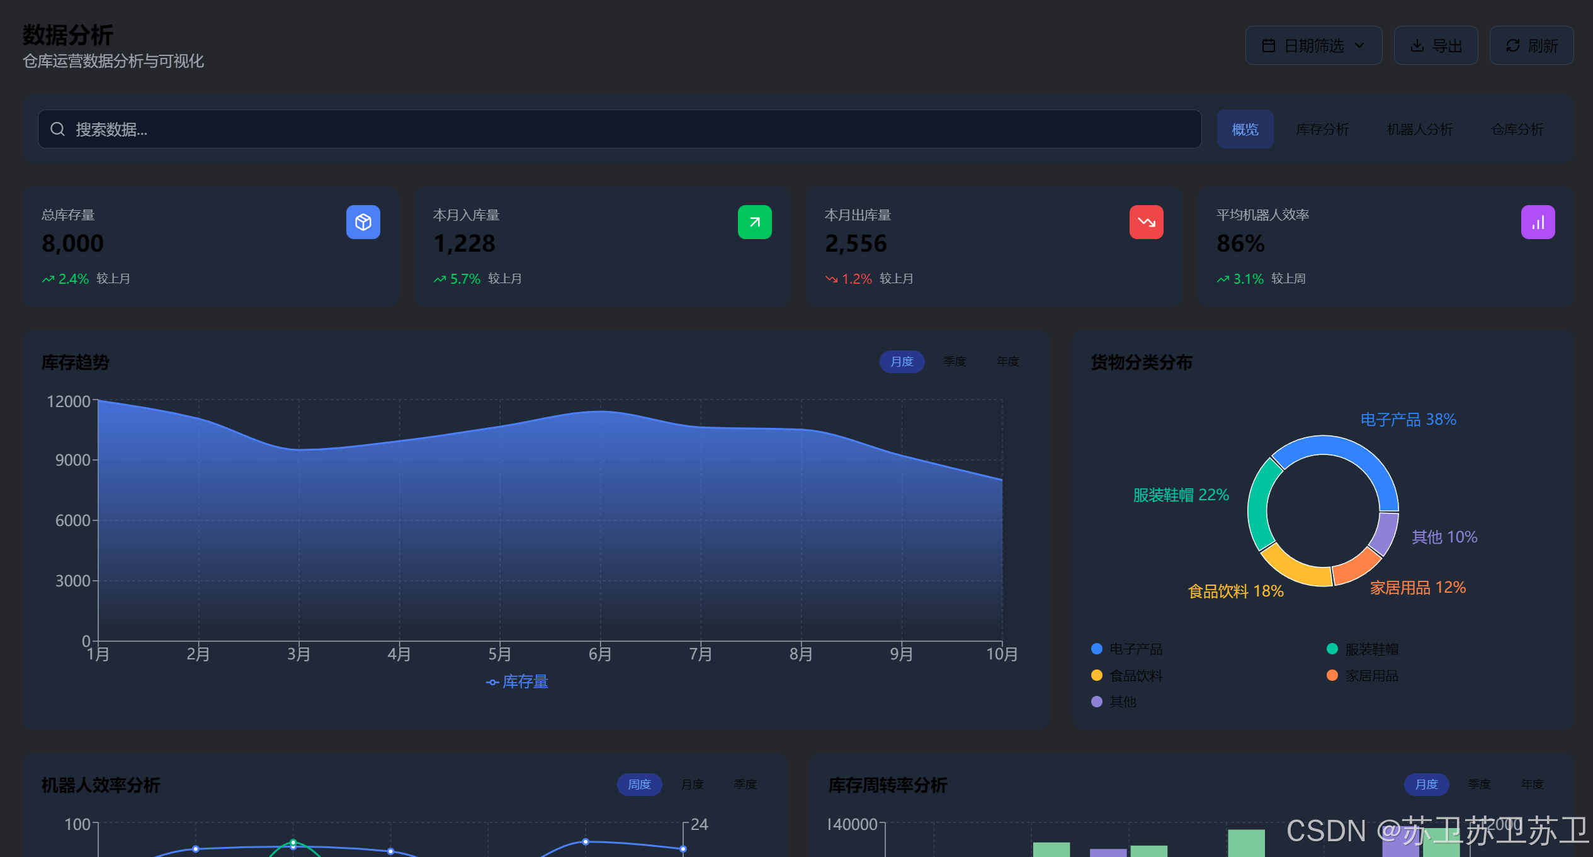Select 年度 period in 库存周转率分析 chart
1593x857 pixels.
pos(1532,785)
